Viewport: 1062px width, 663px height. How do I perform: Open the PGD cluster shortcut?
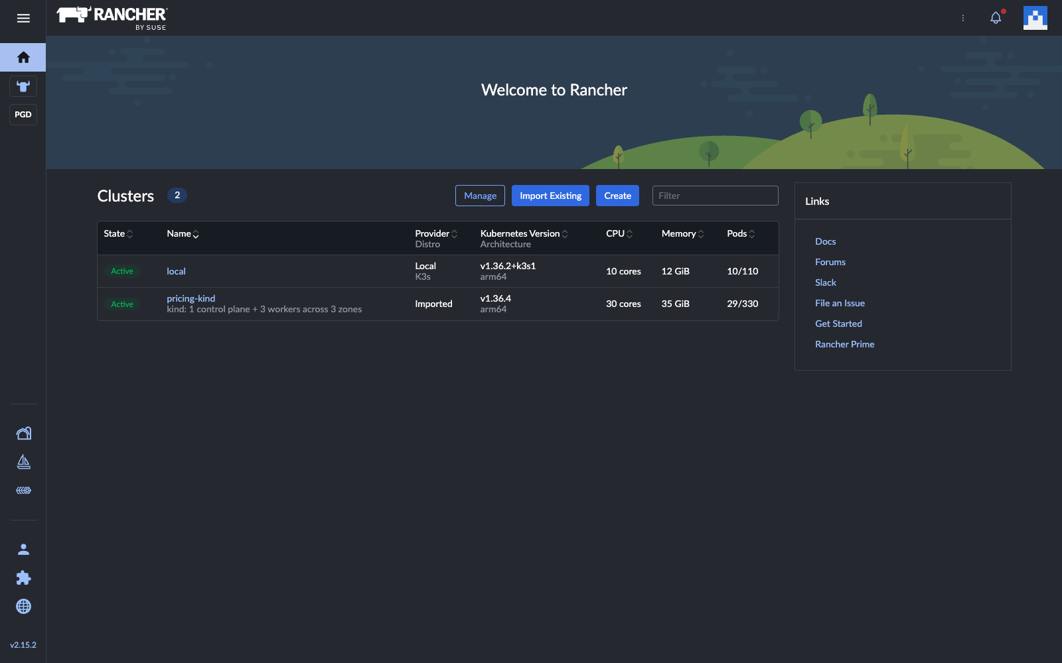pyautogui.click(x=23, y=115)
